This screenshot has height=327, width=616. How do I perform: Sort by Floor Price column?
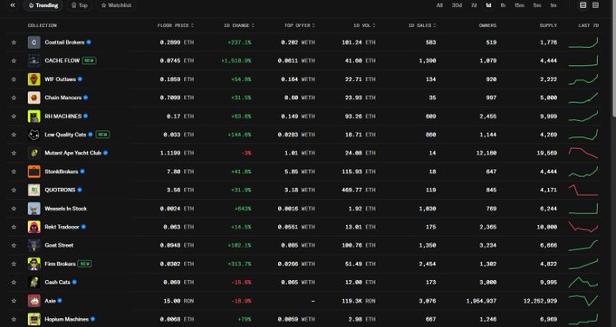[x=175, y=25]
